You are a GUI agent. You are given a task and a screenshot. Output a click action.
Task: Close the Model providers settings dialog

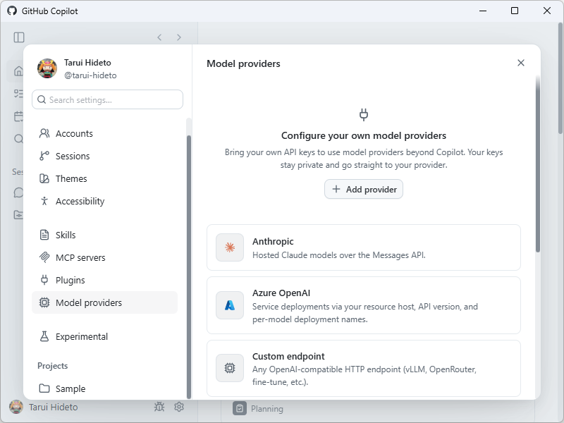521,63
